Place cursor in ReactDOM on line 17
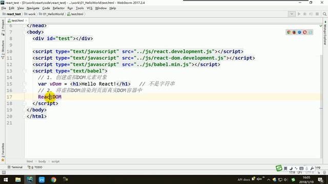 (50, 97)
